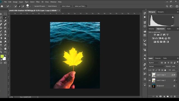179x101 pixels.
Task: Close the document tab
Action: pyautogui.click(x=59, y=10)
